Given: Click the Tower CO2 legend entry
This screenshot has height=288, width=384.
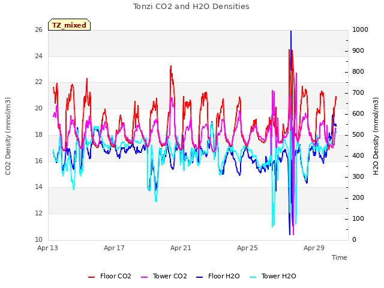Looking at the screenshot, I should point(164,276).
